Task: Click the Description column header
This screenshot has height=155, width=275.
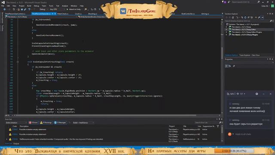Action: pos(24,126)
